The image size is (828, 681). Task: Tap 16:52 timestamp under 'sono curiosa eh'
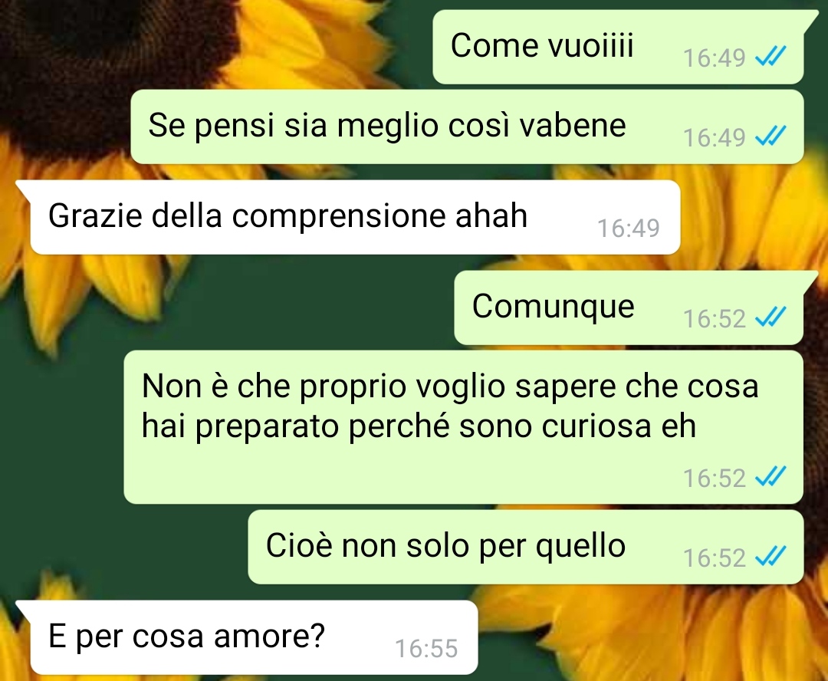click(714, 478)
